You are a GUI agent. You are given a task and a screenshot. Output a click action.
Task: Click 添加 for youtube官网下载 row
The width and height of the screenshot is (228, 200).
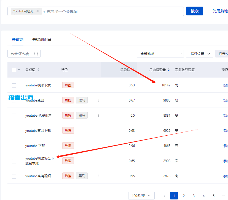[225, 131]
